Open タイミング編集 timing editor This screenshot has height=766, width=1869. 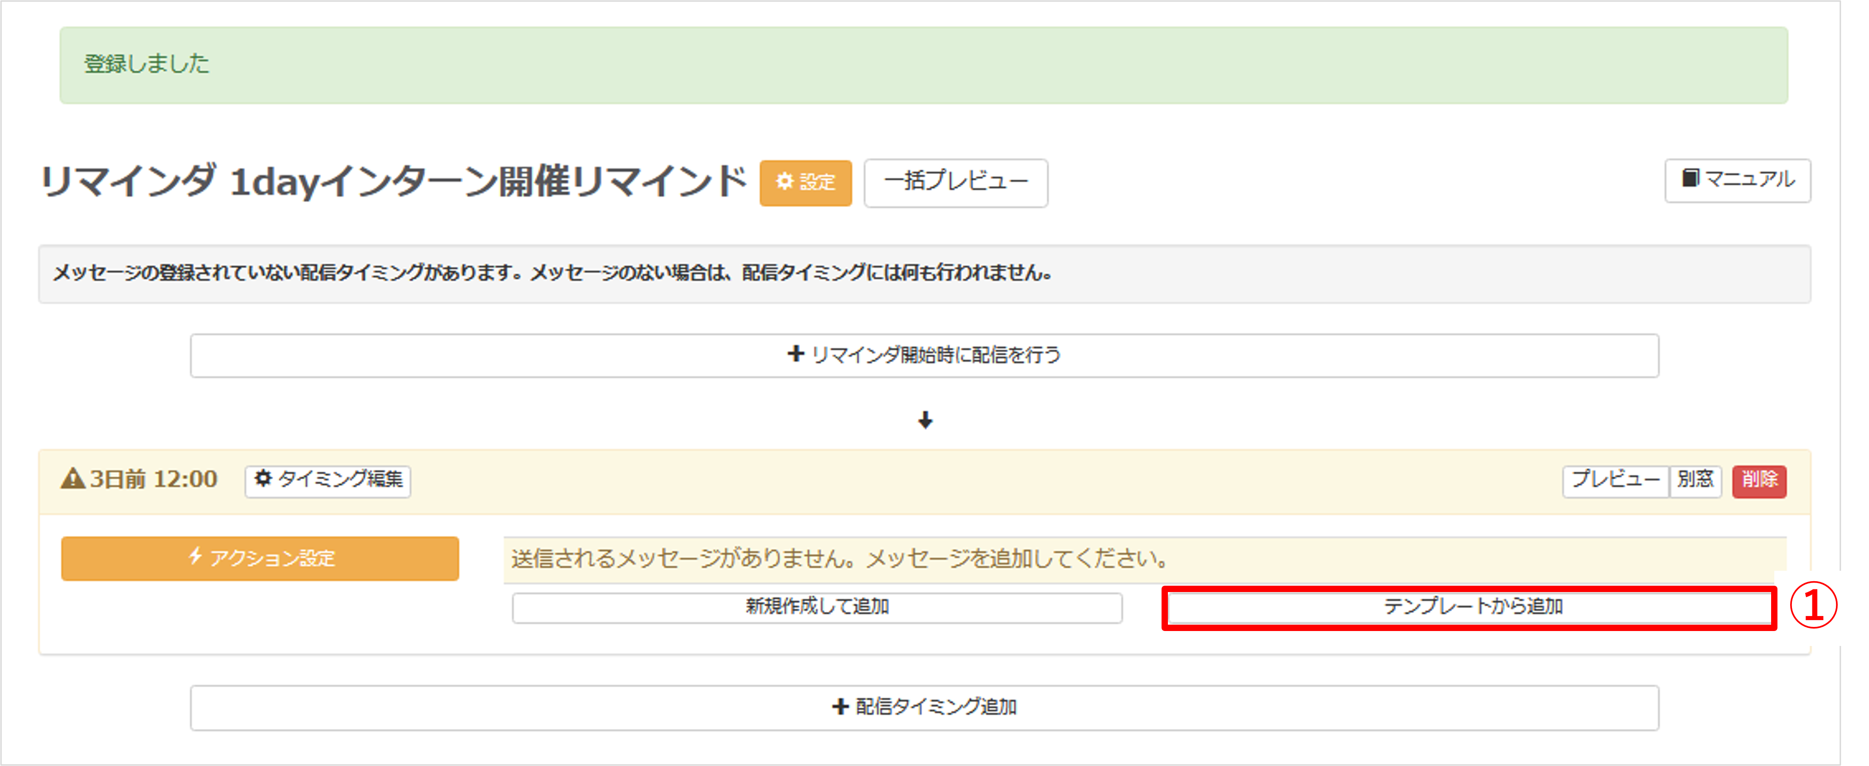[328, 481]
